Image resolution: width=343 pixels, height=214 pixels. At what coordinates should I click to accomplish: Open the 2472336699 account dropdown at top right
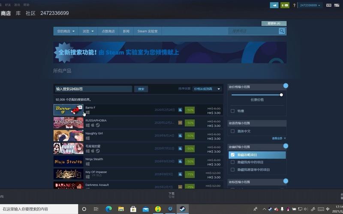click(310, 5)
